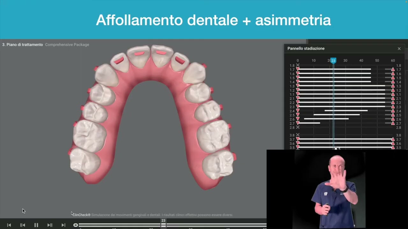Step back one stage

click(23, 225)
